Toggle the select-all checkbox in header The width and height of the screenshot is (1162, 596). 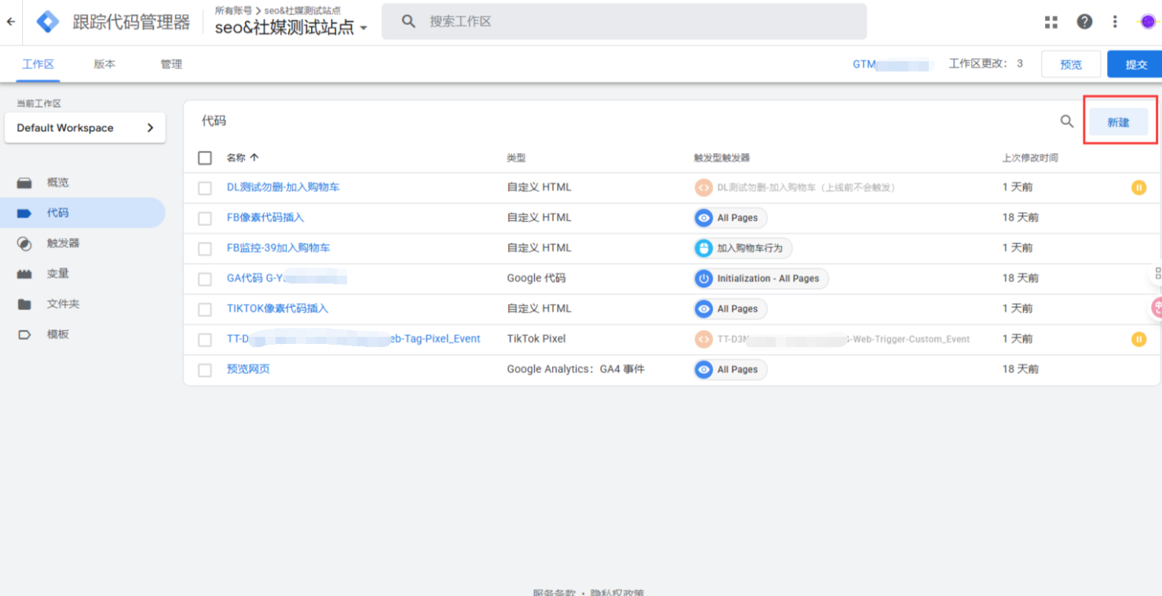click(x=205, y=158)
